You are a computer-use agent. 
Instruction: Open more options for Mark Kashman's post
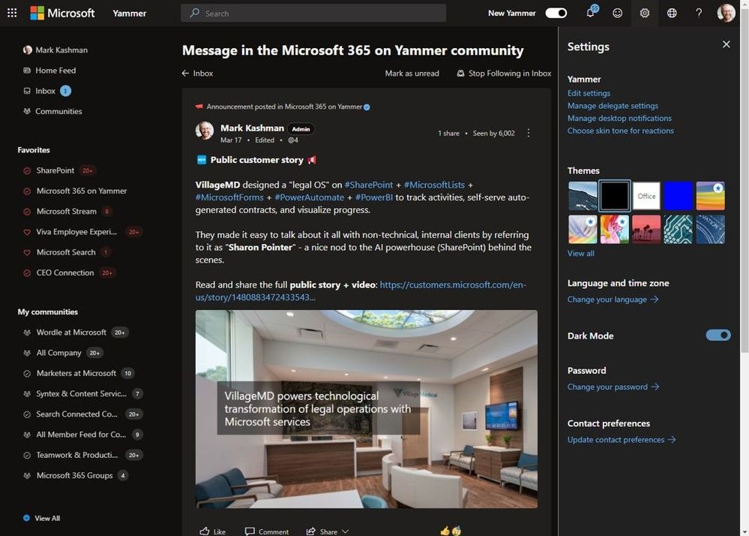(529, 133)
